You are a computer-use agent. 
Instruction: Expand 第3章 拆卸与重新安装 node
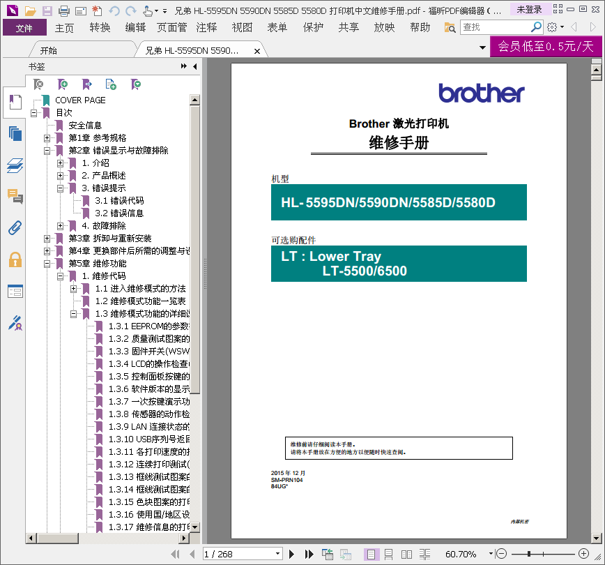pos(47,239)
